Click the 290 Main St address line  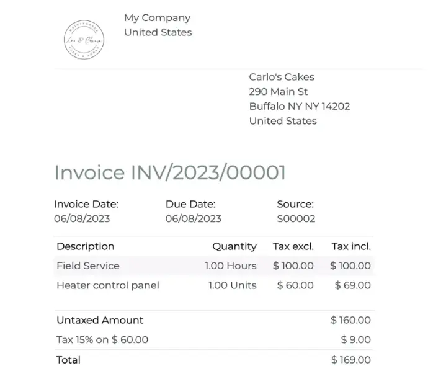278,92
